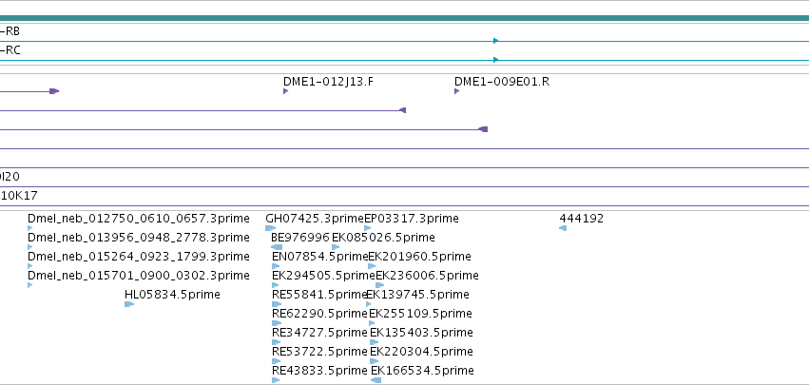Click the EK166534.5prime arrow glyph
The width and height of the screenshot is (809, 385).
click(x=376, y=380)
